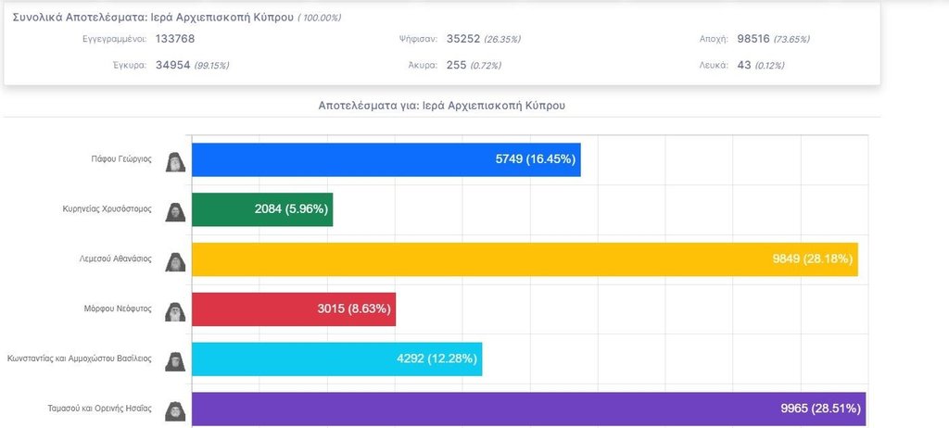949x428 pixels.
Task: Click the candidate label Κυρηνείας Χρυσόστομος
Action: [108, 209]
